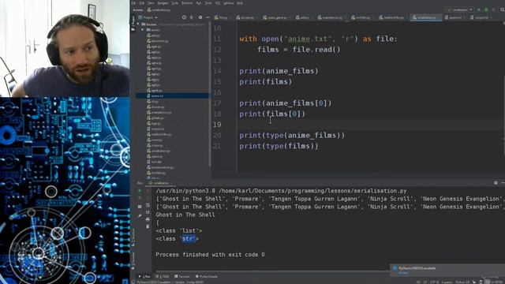Click 'films = file.read()' on line 12
The height and width of the screenshot is (284, 505).
pos(298,50)
